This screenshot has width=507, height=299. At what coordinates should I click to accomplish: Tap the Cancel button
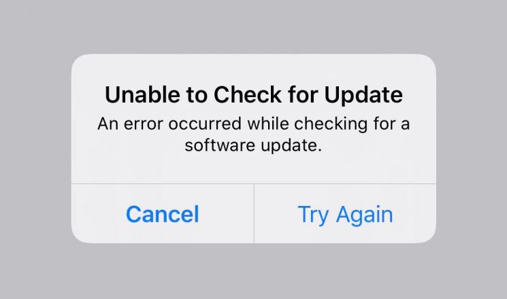click(163, 214)
